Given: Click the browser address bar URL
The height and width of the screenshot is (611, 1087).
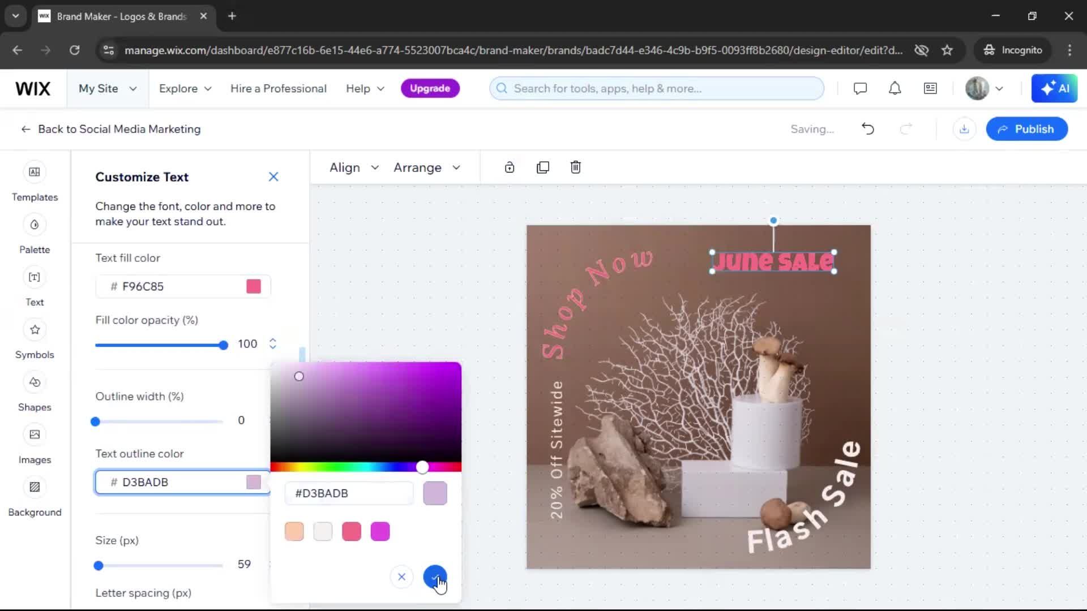Looking at the screenshot, I should 513,50.
